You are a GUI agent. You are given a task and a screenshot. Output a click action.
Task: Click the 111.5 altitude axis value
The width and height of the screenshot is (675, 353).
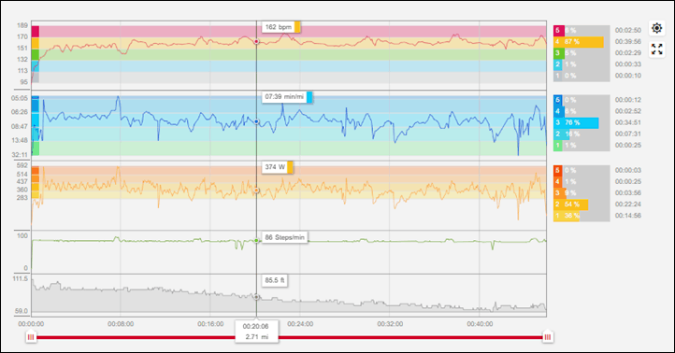[x=20, y=279]
